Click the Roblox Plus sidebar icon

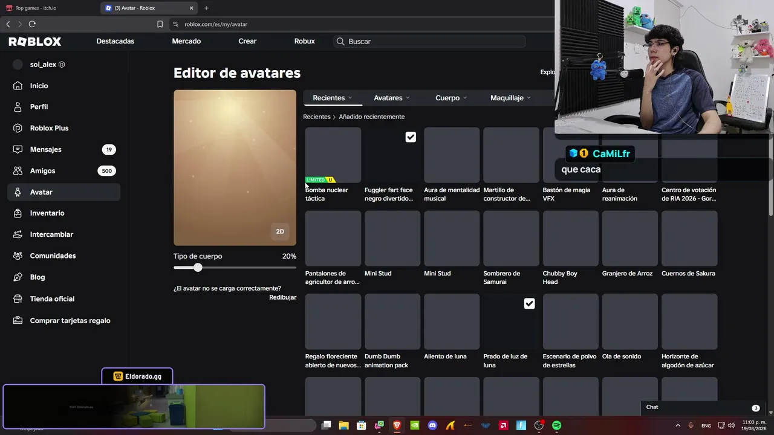18,128
